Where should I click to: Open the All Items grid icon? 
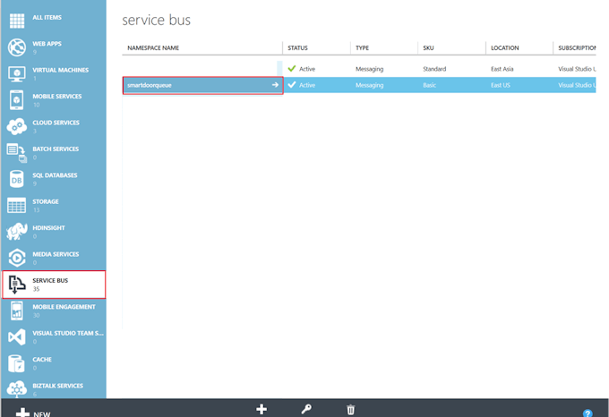pyautogui.click(x=17, y=21)
